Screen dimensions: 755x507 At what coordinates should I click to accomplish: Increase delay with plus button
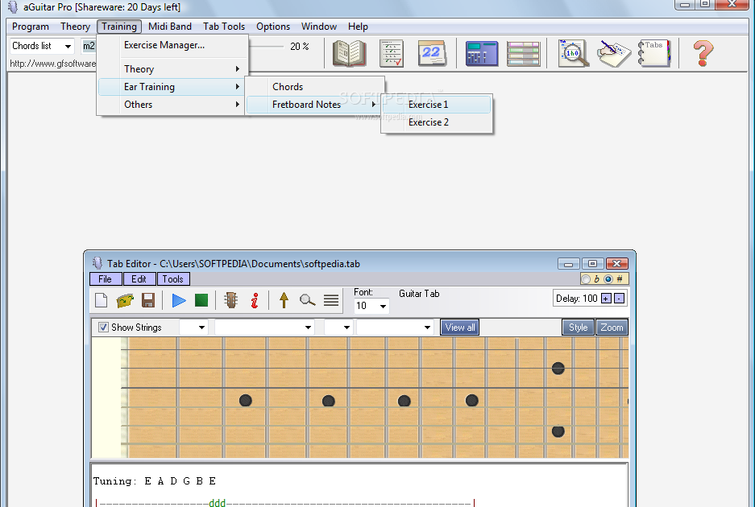point(606,299)
